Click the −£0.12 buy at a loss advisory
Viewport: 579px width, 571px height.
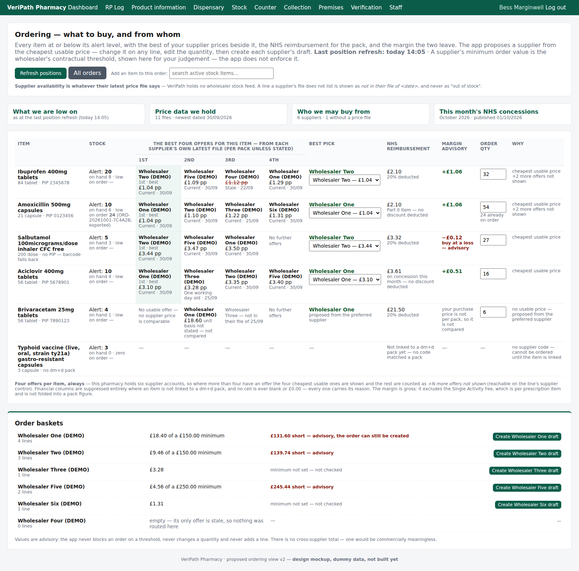(x=457, y=243)
